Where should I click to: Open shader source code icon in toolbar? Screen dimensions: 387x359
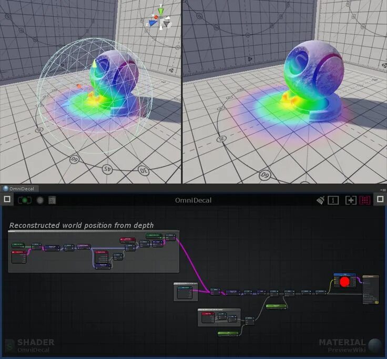[x=52, y=200]
